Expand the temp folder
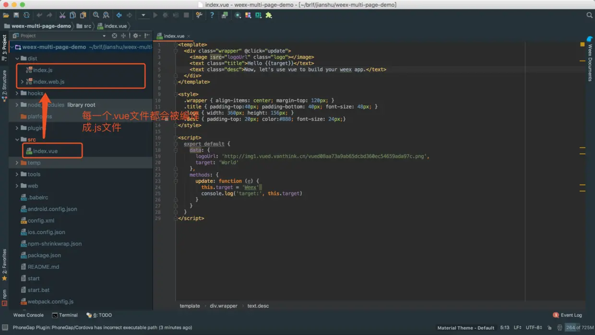This screenshot has height=335, width=595. (x=17, y=163)
